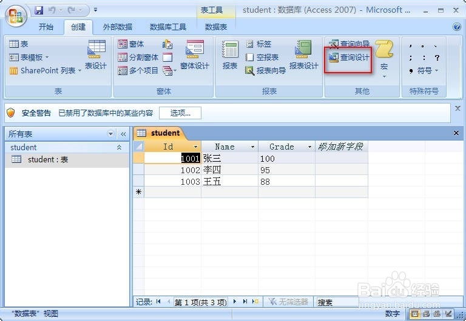Switch to the 开始 ribbon tab

(x=46, y=27)
